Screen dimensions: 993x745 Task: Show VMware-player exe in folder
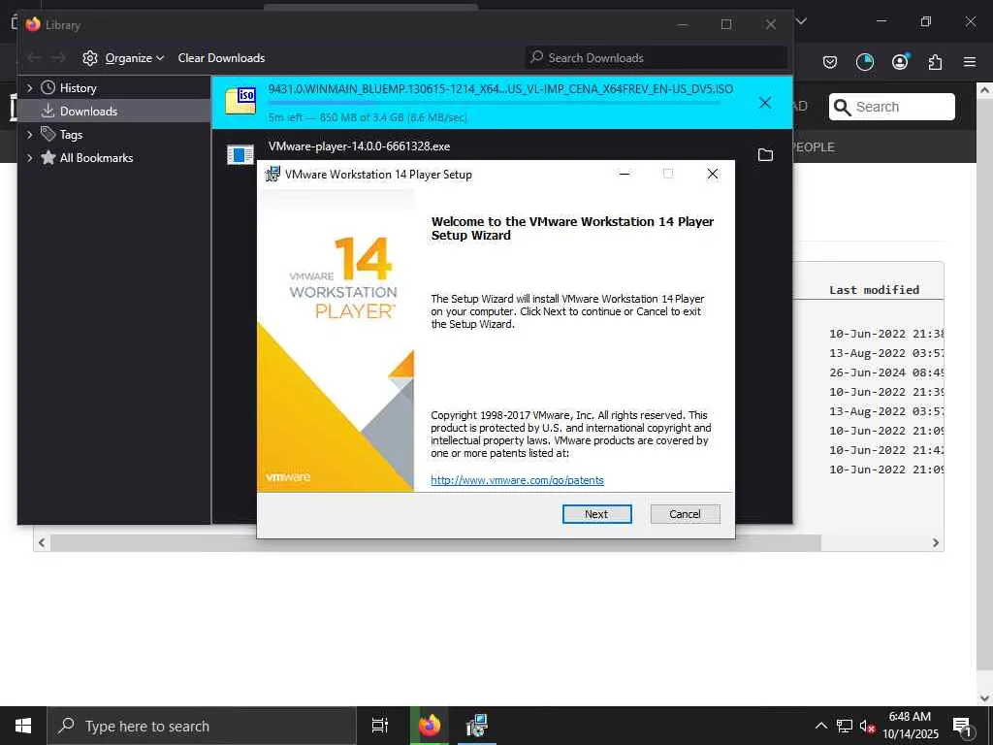765,154
